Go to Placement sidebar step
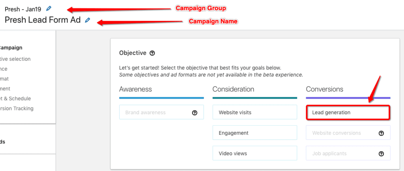404x171 pixels. pos(5,88)
